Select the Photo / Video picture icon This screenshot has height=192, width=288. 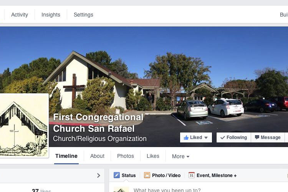point(147,175)
